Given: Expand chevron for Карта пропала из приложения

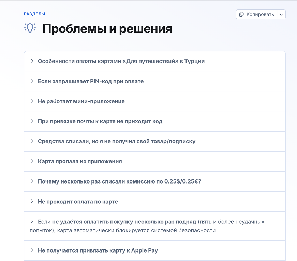Looking at the screenshot, I should (x=32, y=161).
